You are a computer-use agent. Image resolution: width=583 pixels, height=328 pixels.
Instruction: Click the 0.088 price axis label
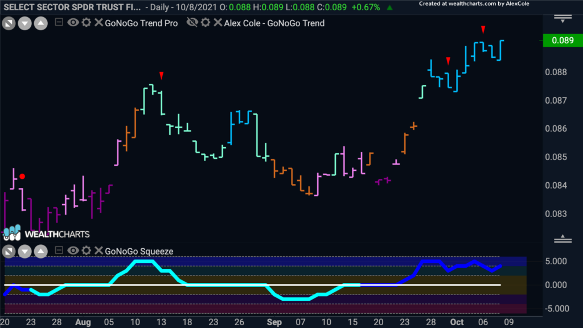(556, 72)
